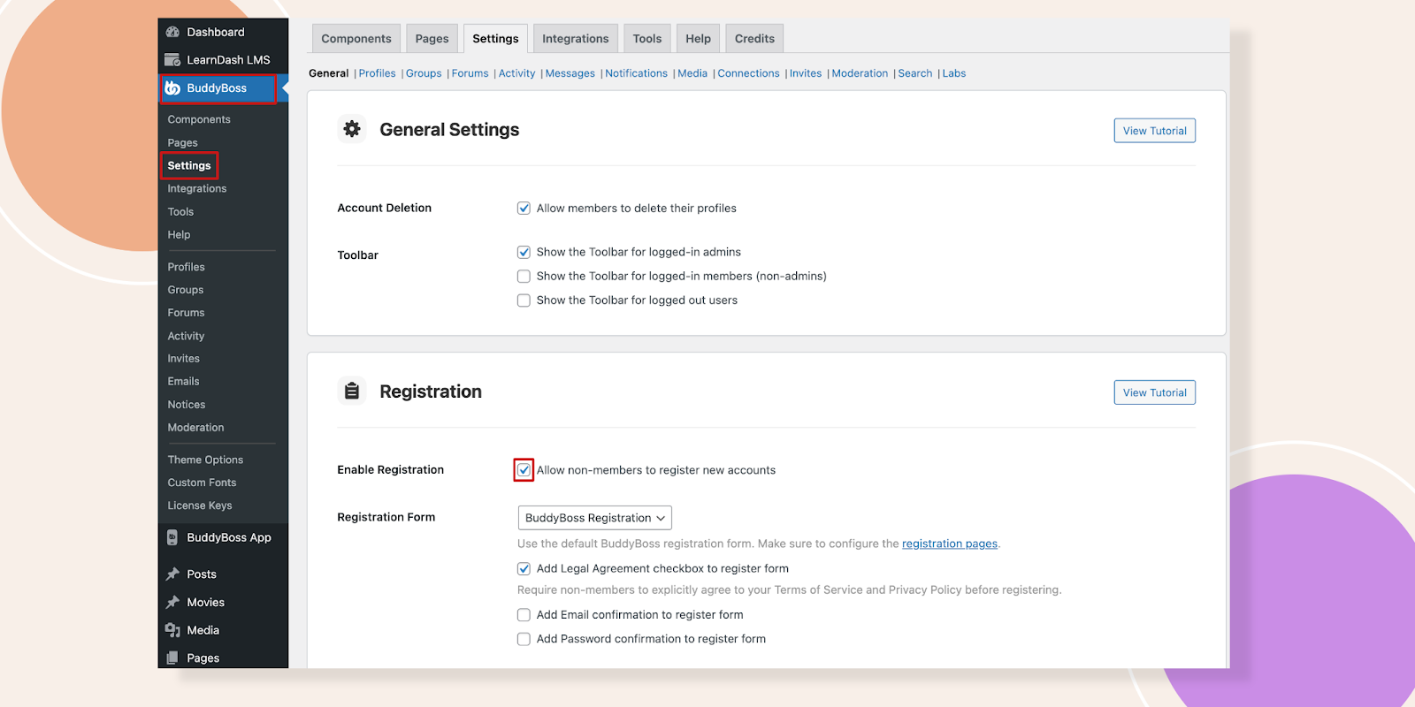Viewport: 1415px width, 707px height.
Task: Click the Registration clipboard icon
Action: [x=352, y=391]
